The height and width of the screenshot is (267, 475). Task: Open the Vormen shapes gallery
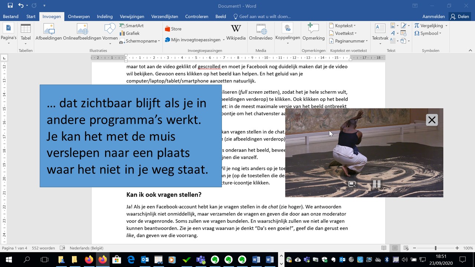click(110, 34)
